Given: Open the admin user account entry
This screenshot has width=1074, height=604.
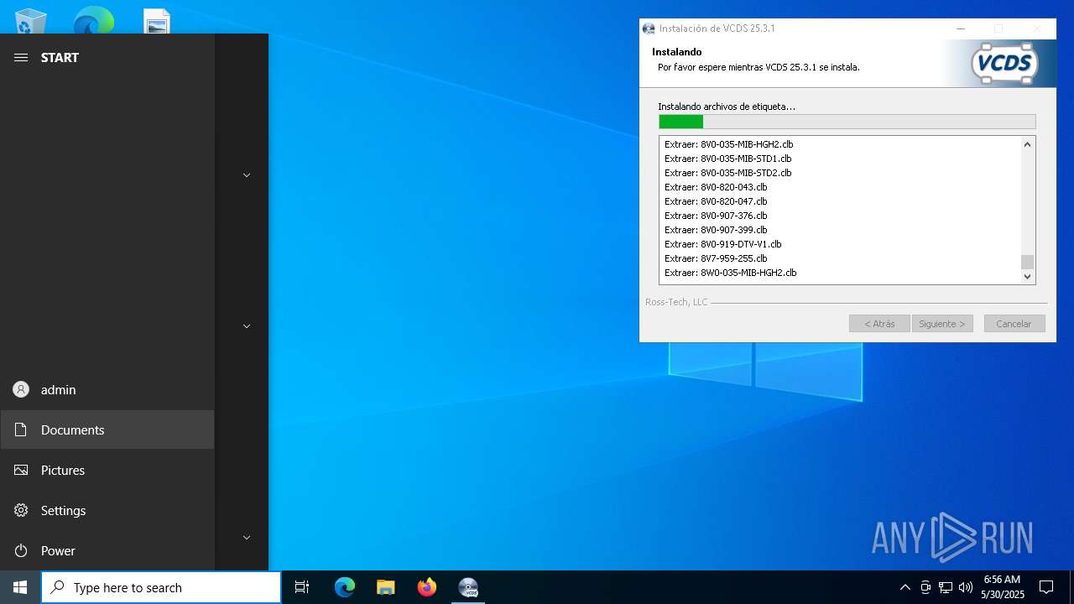Looking at the screenshot, I should tap(107, 389).
